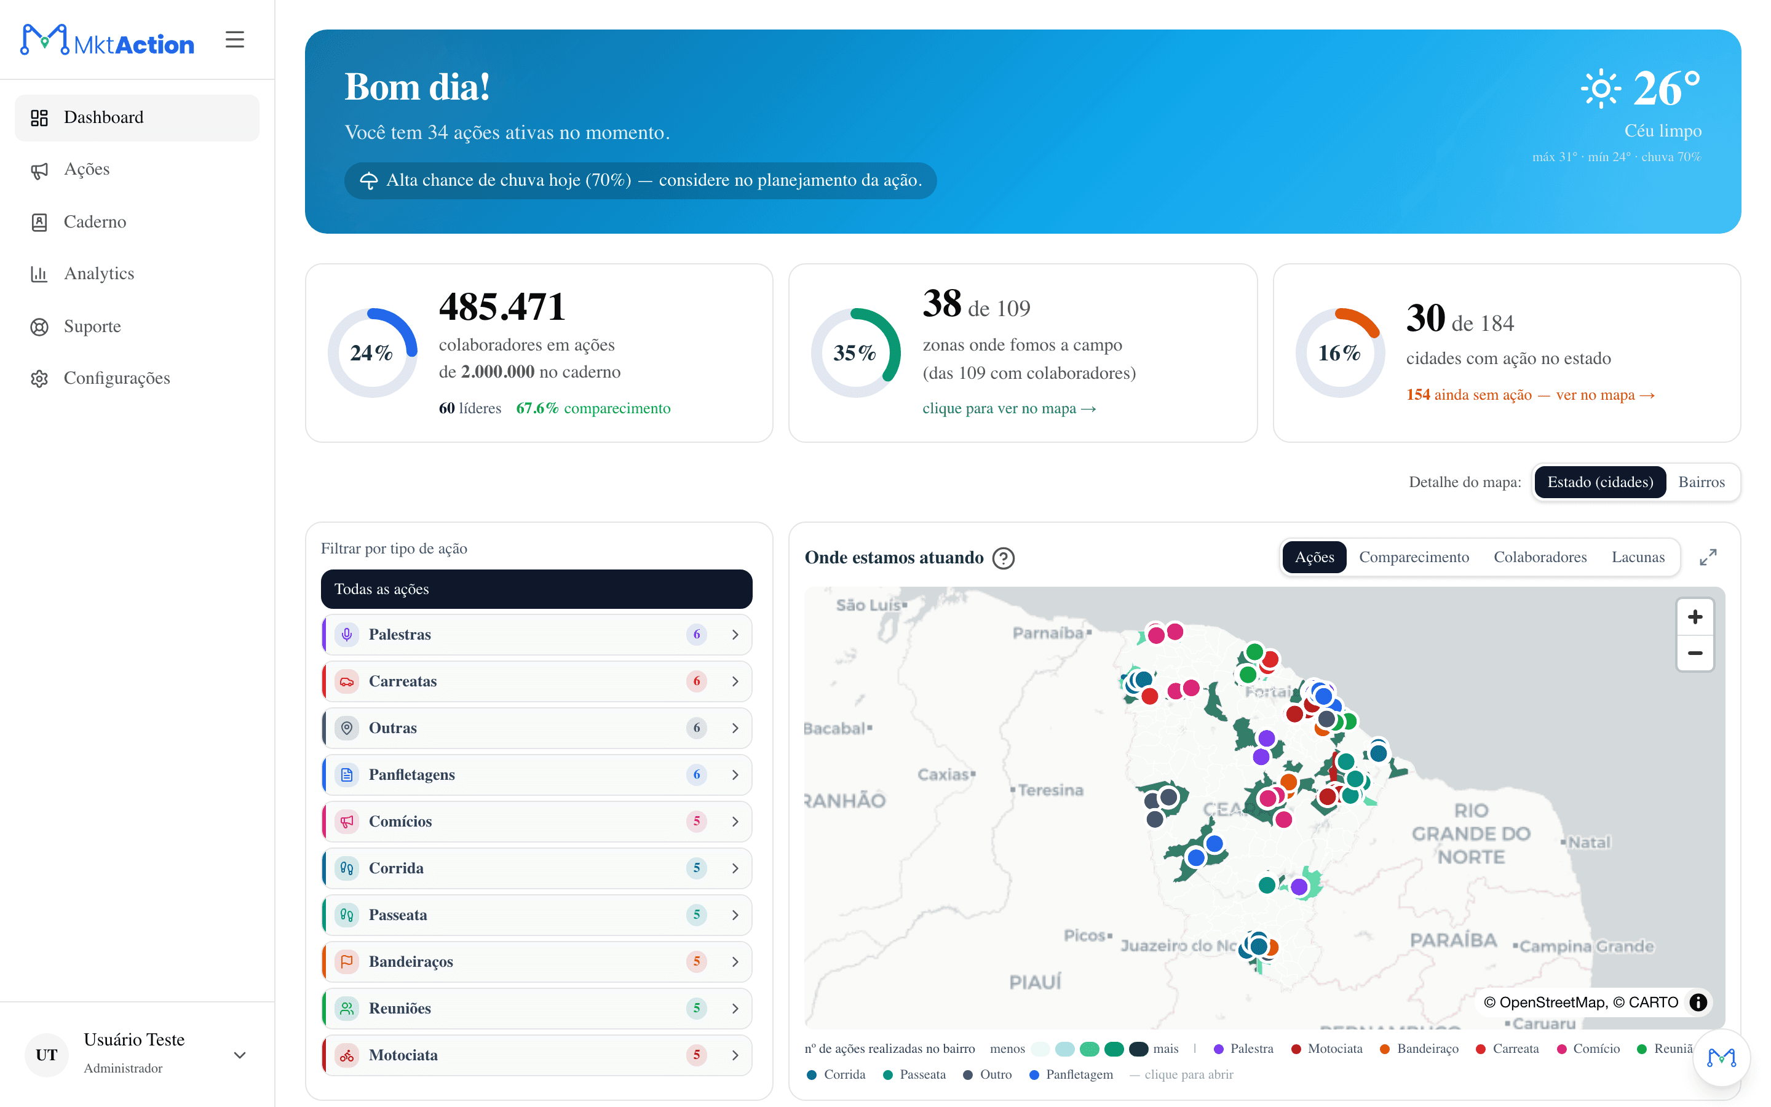Click the map zoom-out minus button
The height and width of the screenshot is (1107, 1771).
pos(1694,653)
